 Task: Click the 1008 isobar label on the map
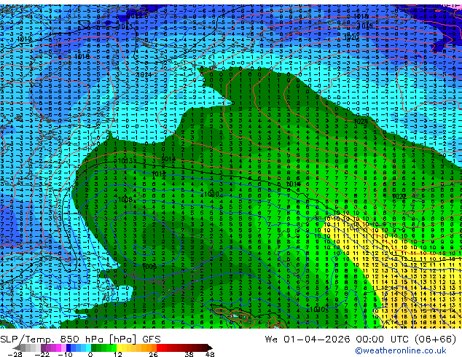click(125, 200)
